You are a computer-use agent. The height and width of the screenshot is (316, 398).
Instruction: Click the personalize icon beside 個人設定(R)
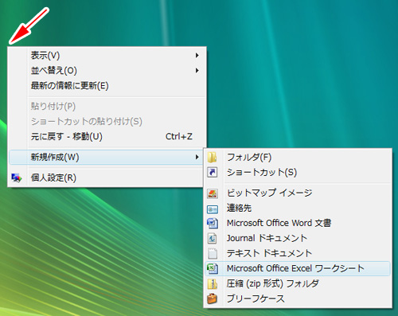pos(17,178)
